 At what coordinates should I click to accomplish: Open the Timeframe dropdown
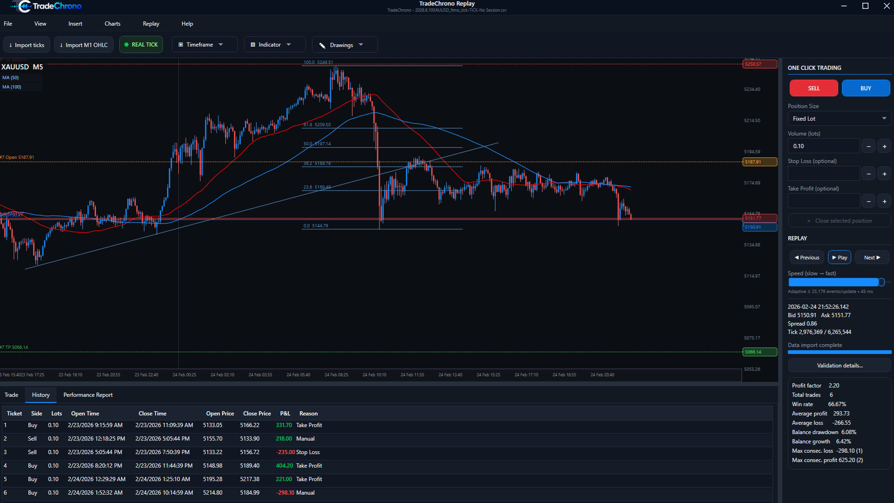[x=205, y=45]
